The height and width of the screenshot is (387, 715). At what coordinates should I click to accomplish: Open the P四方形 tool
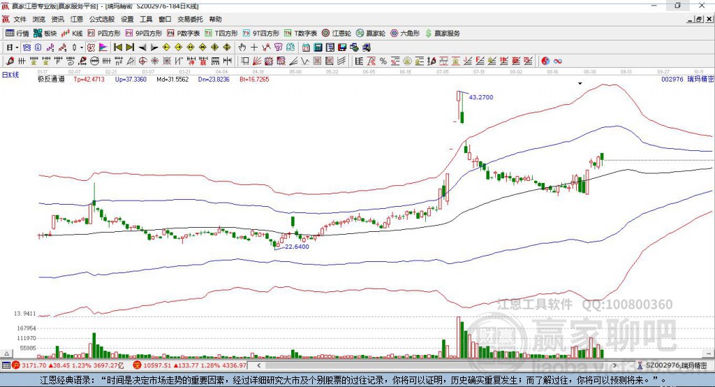[105, 34]
